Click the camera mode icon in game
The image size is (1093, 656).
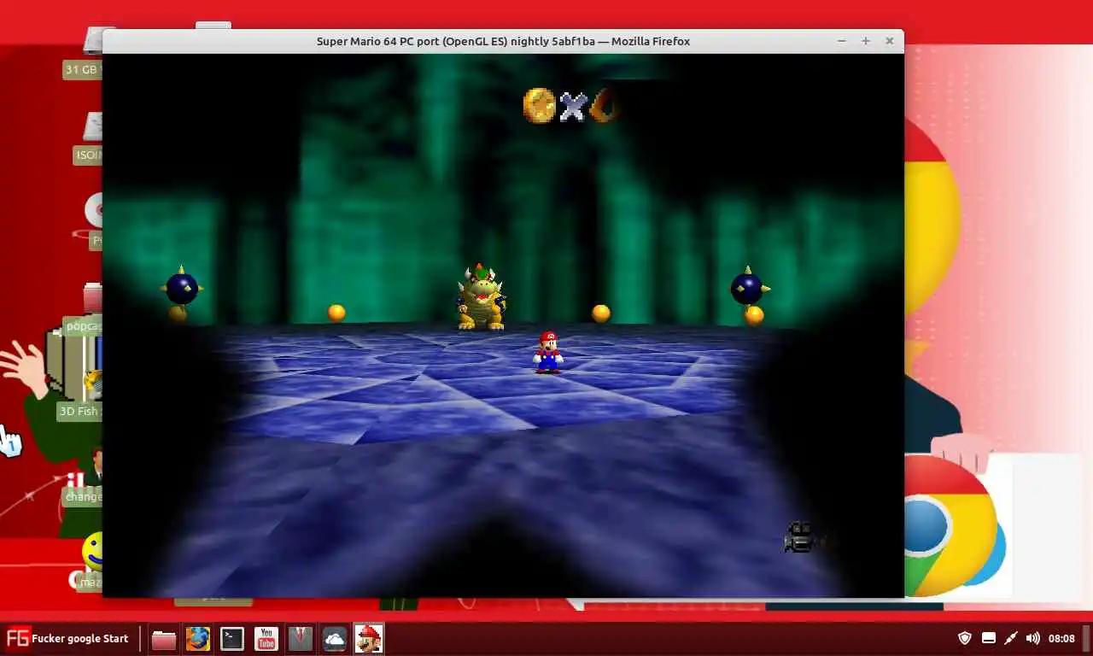point(800,537)
